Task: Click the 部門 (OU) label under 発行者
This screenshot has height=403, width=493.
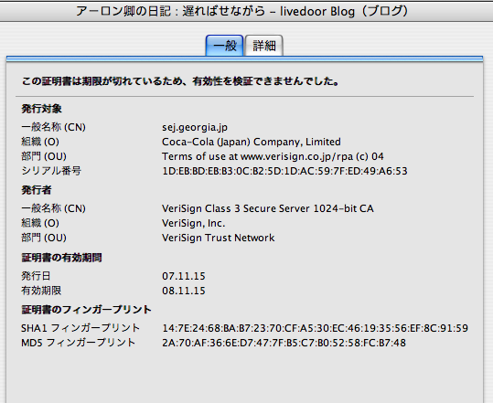Action: (44, 238)
